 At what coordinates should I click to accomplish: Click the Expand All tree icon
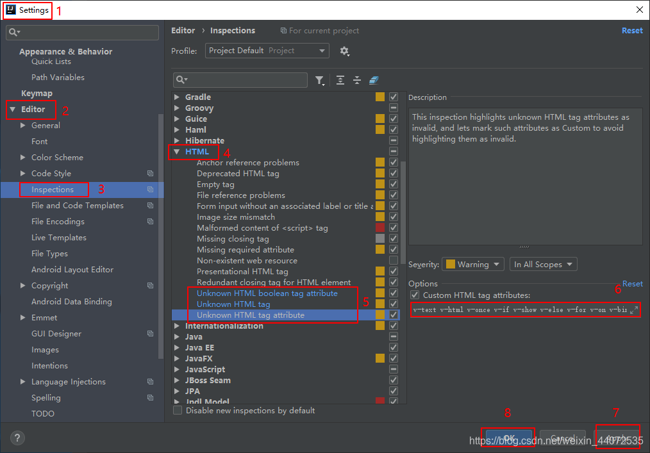pos(340,80)
